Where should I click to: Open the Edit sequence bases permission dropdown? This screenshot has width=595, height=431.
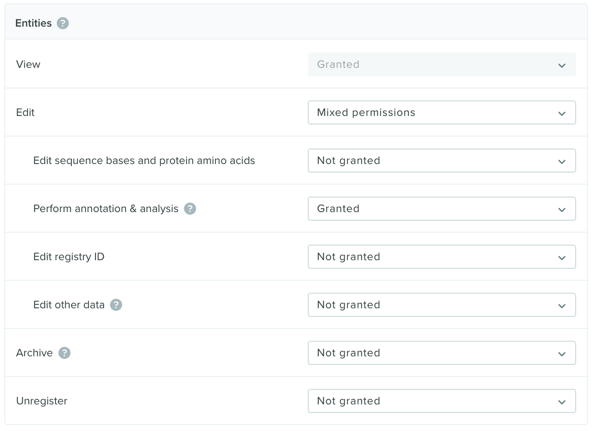pyautogui.click(x=442, y=160)
